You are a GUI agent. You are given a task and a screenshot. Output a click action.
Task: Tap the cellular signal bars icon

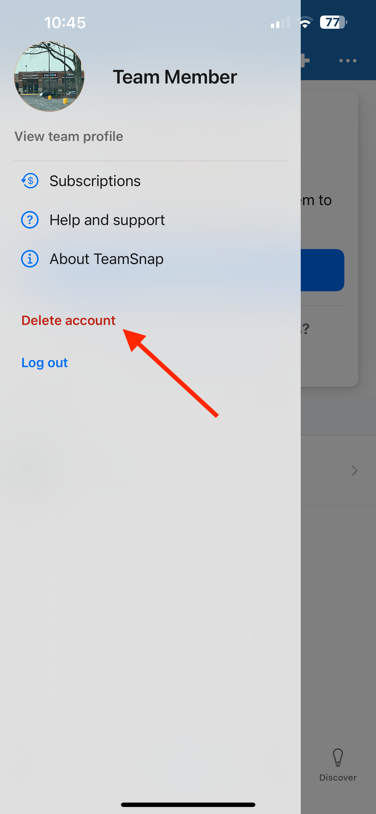(x=280, y=23)
